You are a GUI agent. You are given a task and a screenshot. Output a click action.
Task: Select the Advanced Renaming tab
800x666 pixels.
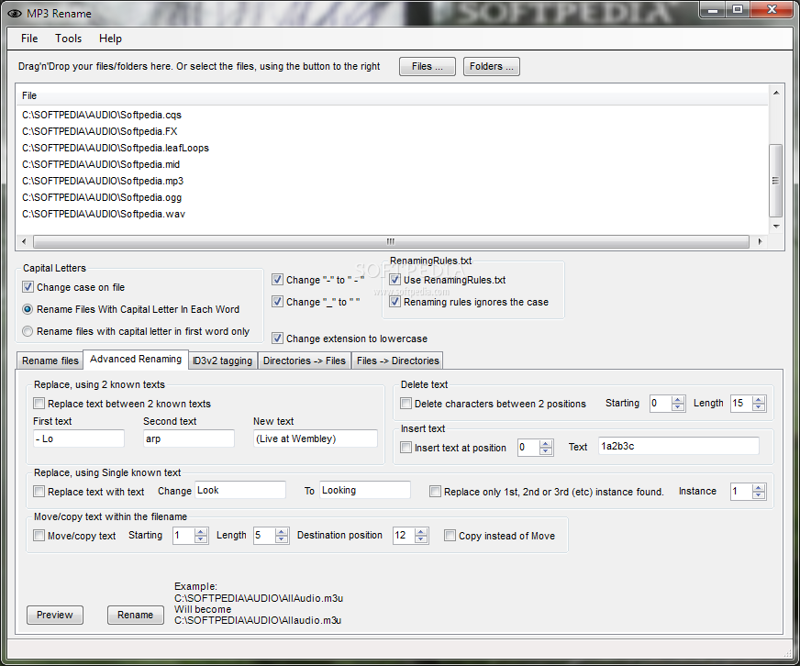pyautogui.click(x=136, y=360)
